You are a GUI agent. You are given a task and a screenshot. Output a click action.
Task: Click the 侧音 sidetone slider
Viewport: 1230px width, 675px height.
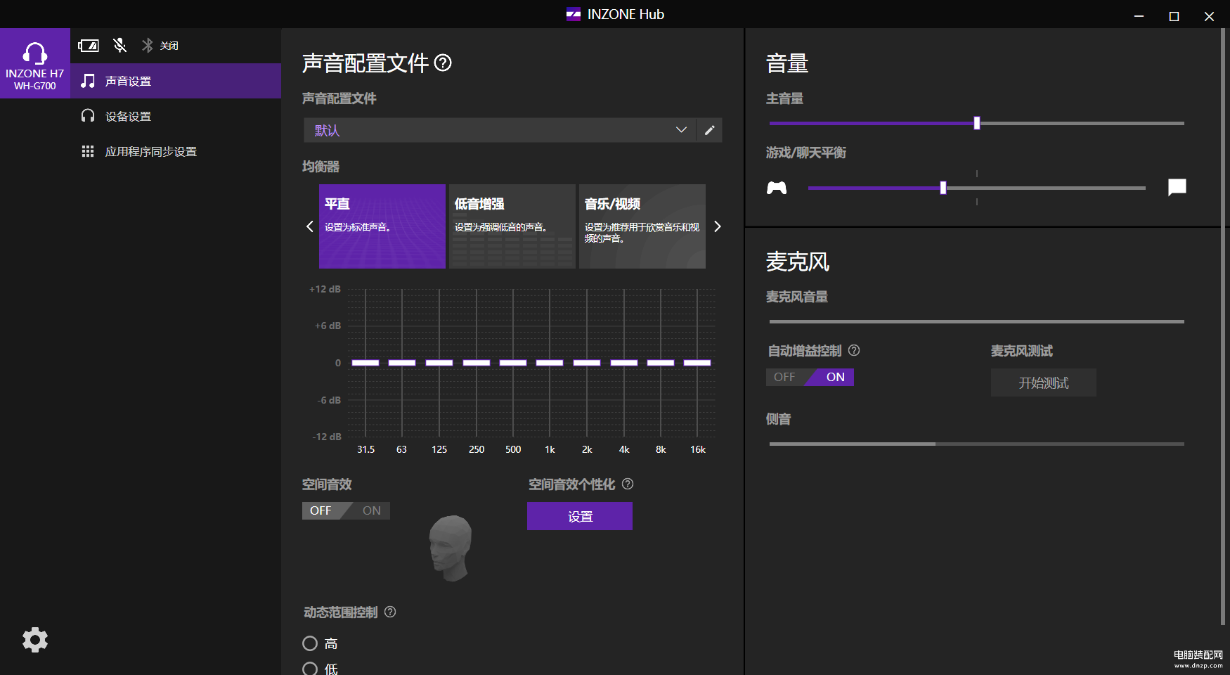977,444
